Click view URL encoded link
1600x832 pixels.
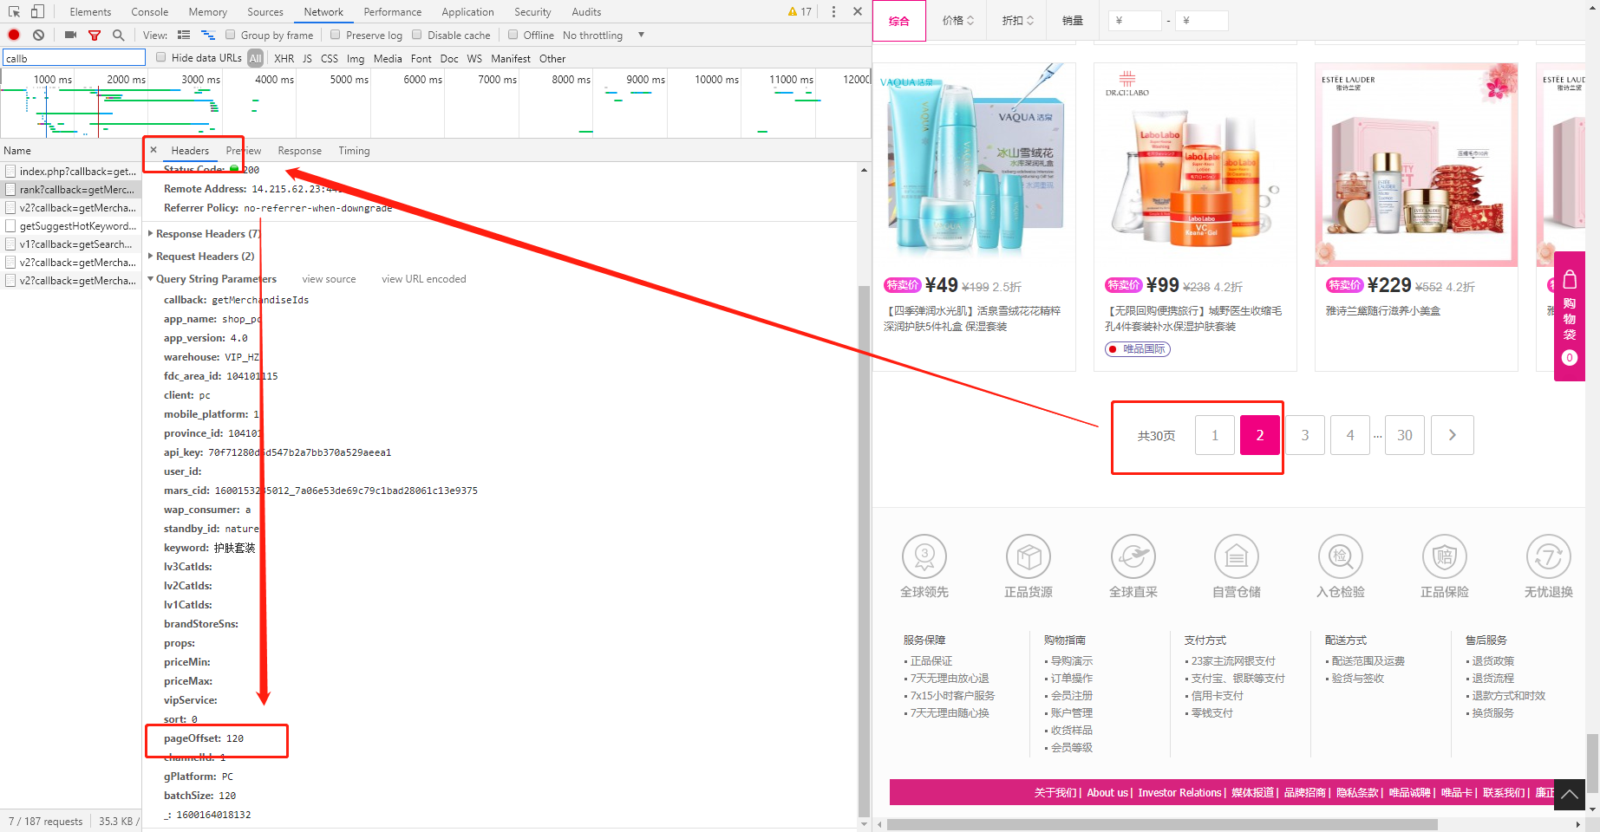tap(424, 278)
